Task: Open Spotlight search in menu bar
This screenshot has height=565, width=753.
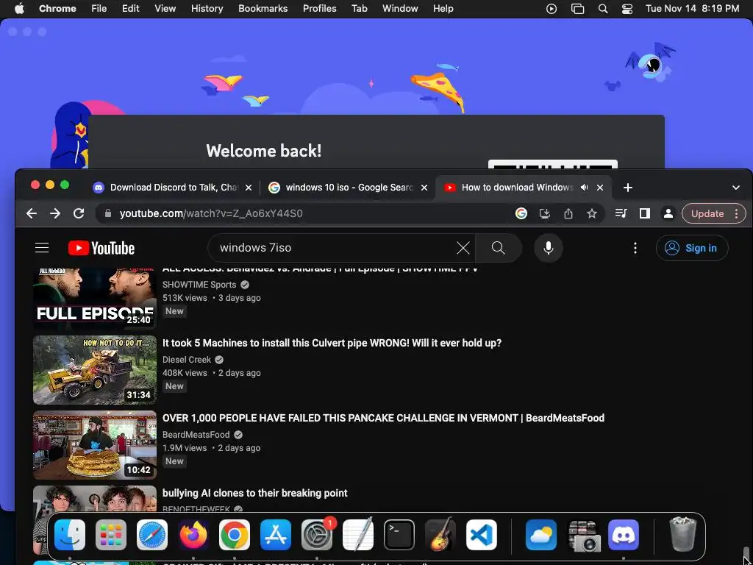Action: tap(603, 9)
